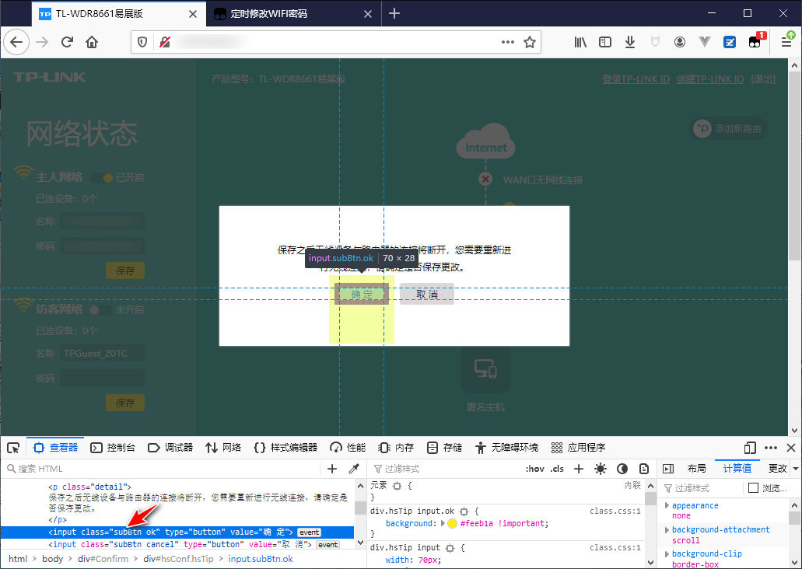Open the yellow #feeb1a color swatch
The image size is (802, 569).
tap(452, 523)
